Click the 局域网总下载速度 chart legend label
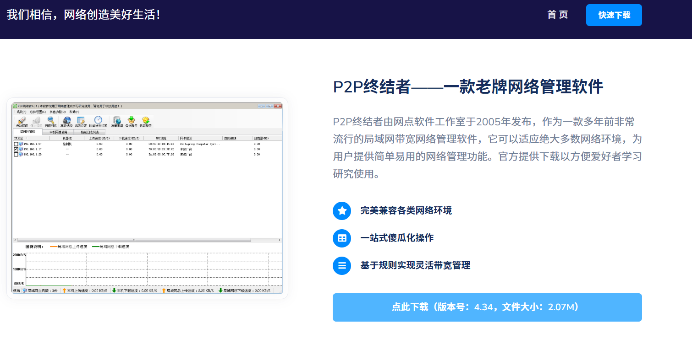The width and height of the screenshot is (692, 355). (x=115, y=247)
